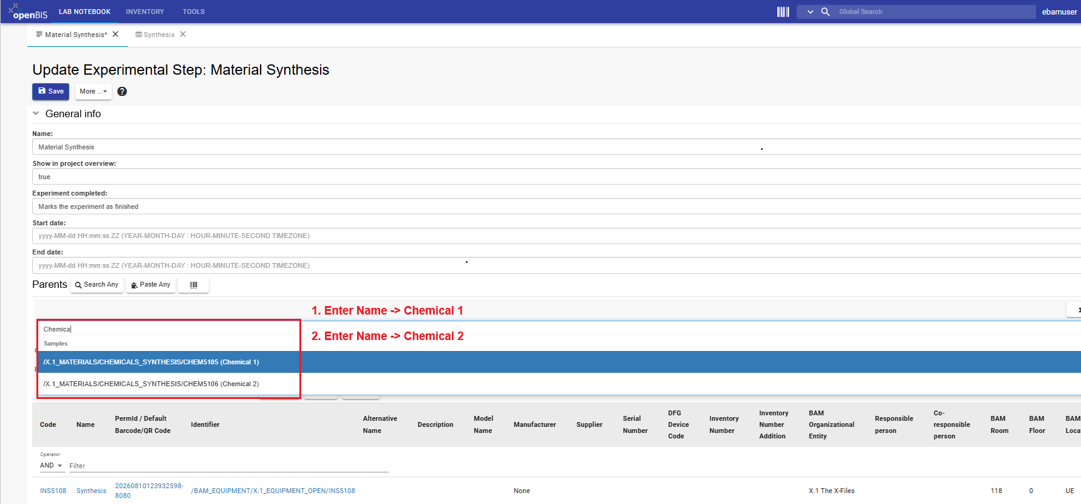1081x504 pixels.
Task: Sort by Manufacturer column header
Action: 534,424
